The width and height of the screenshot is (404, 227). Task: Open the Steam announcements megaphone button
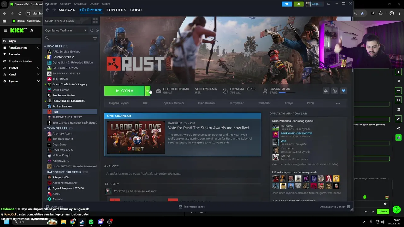click(x=287, y=4)
